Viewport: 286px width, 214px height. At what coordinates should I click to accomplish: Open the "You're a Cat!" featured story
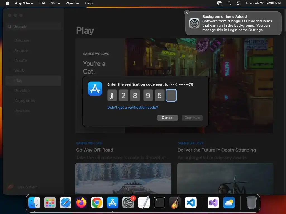tap(94, 67)
